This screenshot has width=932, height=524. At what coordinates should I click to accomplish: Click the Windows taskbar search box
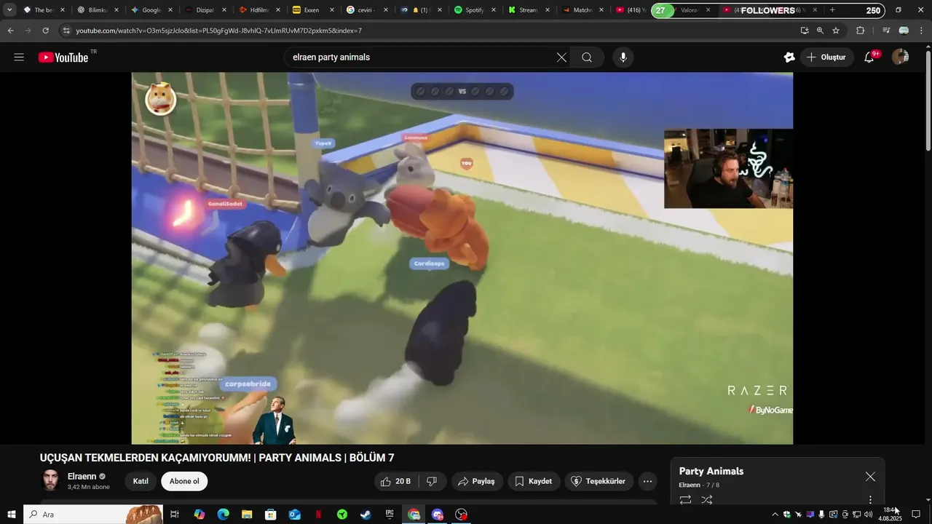pos(92,515)
